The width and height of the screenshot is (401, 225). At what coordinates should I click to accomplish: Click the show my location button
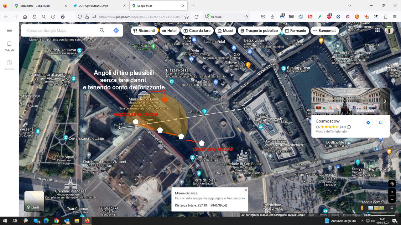point(392,184)
